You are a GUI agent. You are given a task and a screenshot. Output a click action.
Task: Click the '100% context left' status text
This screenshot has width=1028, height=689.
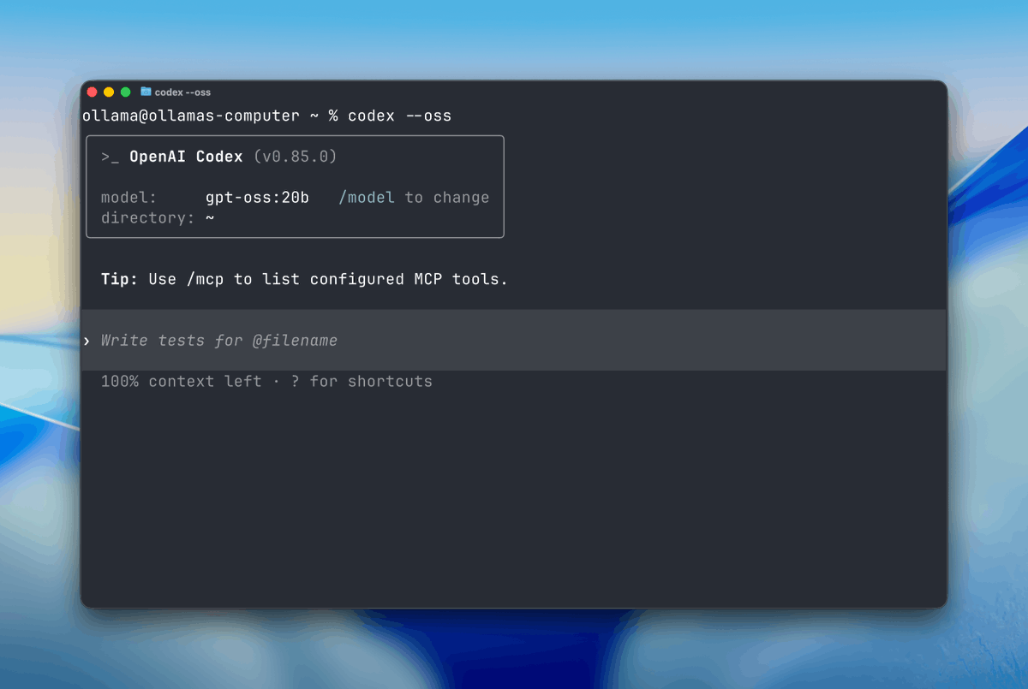click(182, 381)
